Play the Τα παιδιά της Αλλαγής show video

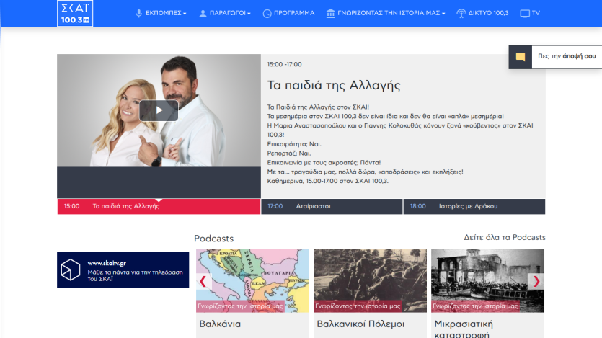coord(159,110)
